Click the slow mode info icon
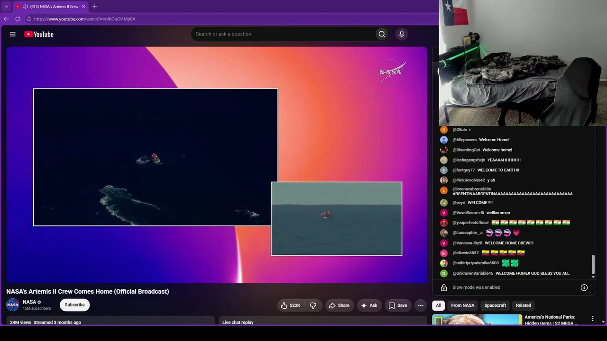This screenshot has height=341, width=607. [x=584, y=287]
